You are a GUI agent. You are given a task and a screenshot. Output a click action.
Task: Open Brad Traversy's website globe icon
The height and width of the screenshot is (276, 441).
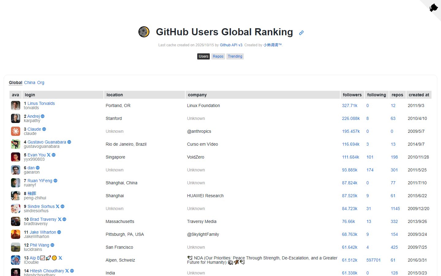[x=64, y=219]
